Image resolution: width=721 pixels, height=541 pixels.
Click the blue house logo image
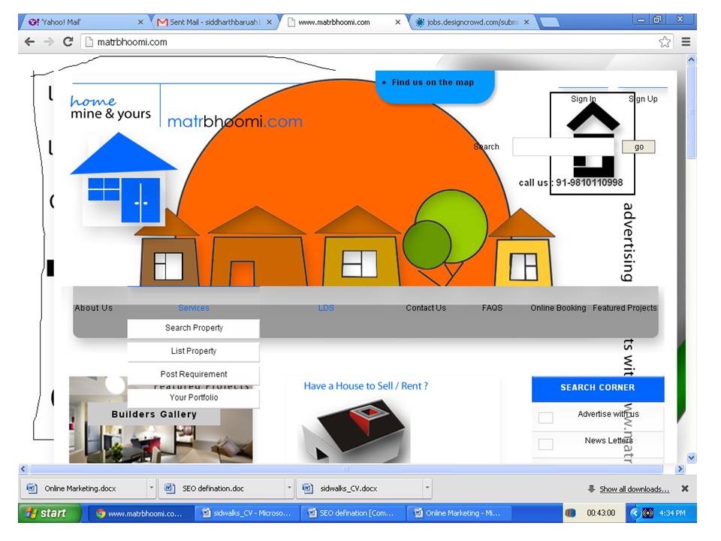[x=123, y=179]
